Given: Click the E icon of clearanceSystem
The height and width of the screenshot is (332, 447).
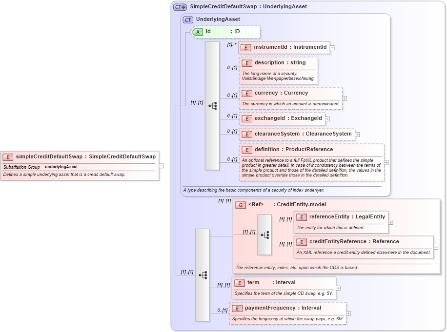Looking at the screenshot, I should click(247, 135).
